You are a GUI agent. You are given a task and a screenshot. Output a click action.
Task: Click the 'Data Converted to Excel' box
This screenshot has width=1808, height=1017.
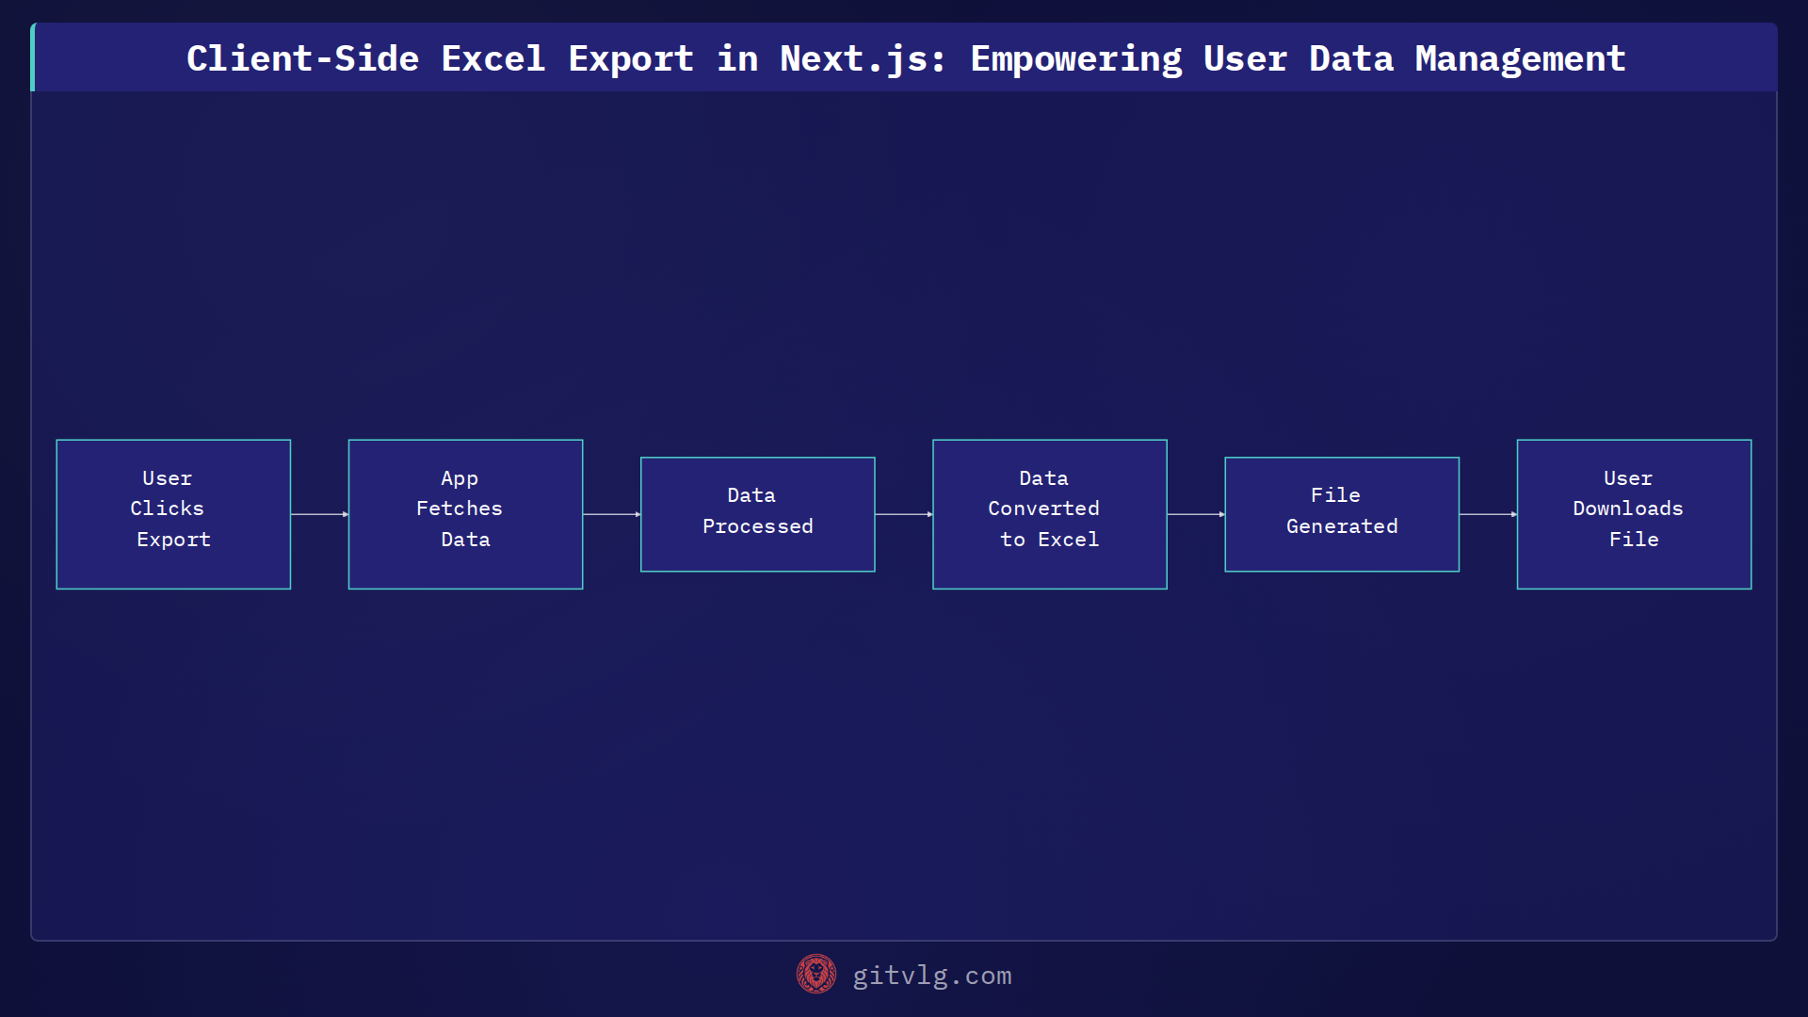pos(1050,514)
